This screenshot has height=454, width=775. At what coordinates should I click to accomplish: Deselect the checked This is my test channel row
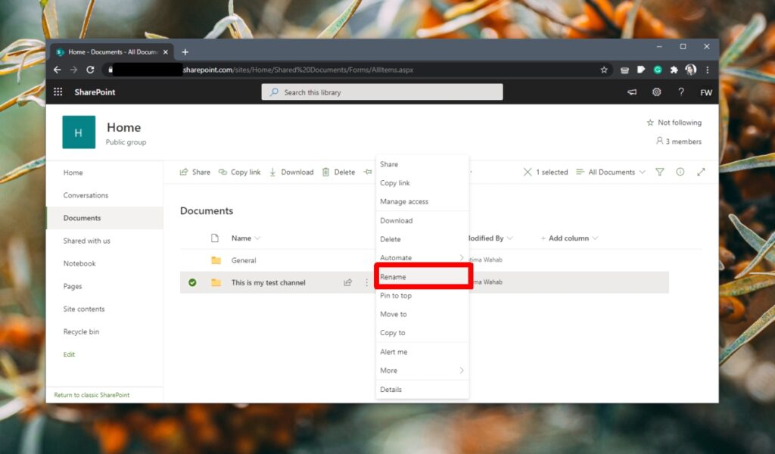191,282
